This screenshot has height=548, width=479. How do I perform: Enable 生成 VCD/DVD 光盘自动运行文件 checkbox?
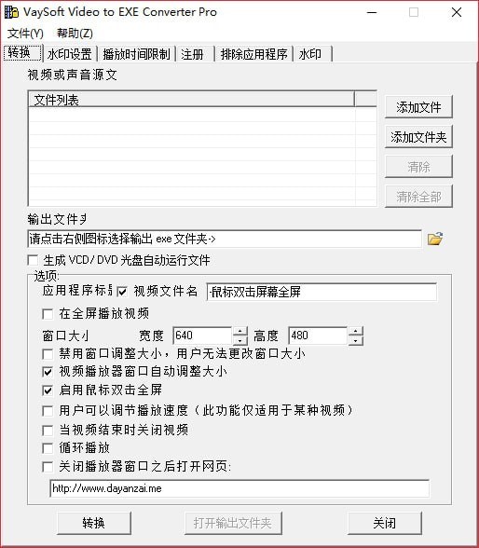33,260
